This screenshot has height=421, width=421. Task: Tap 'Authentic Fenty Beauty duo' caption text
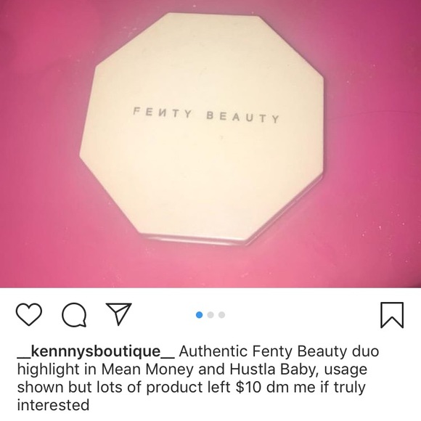(x=279, y=352)
